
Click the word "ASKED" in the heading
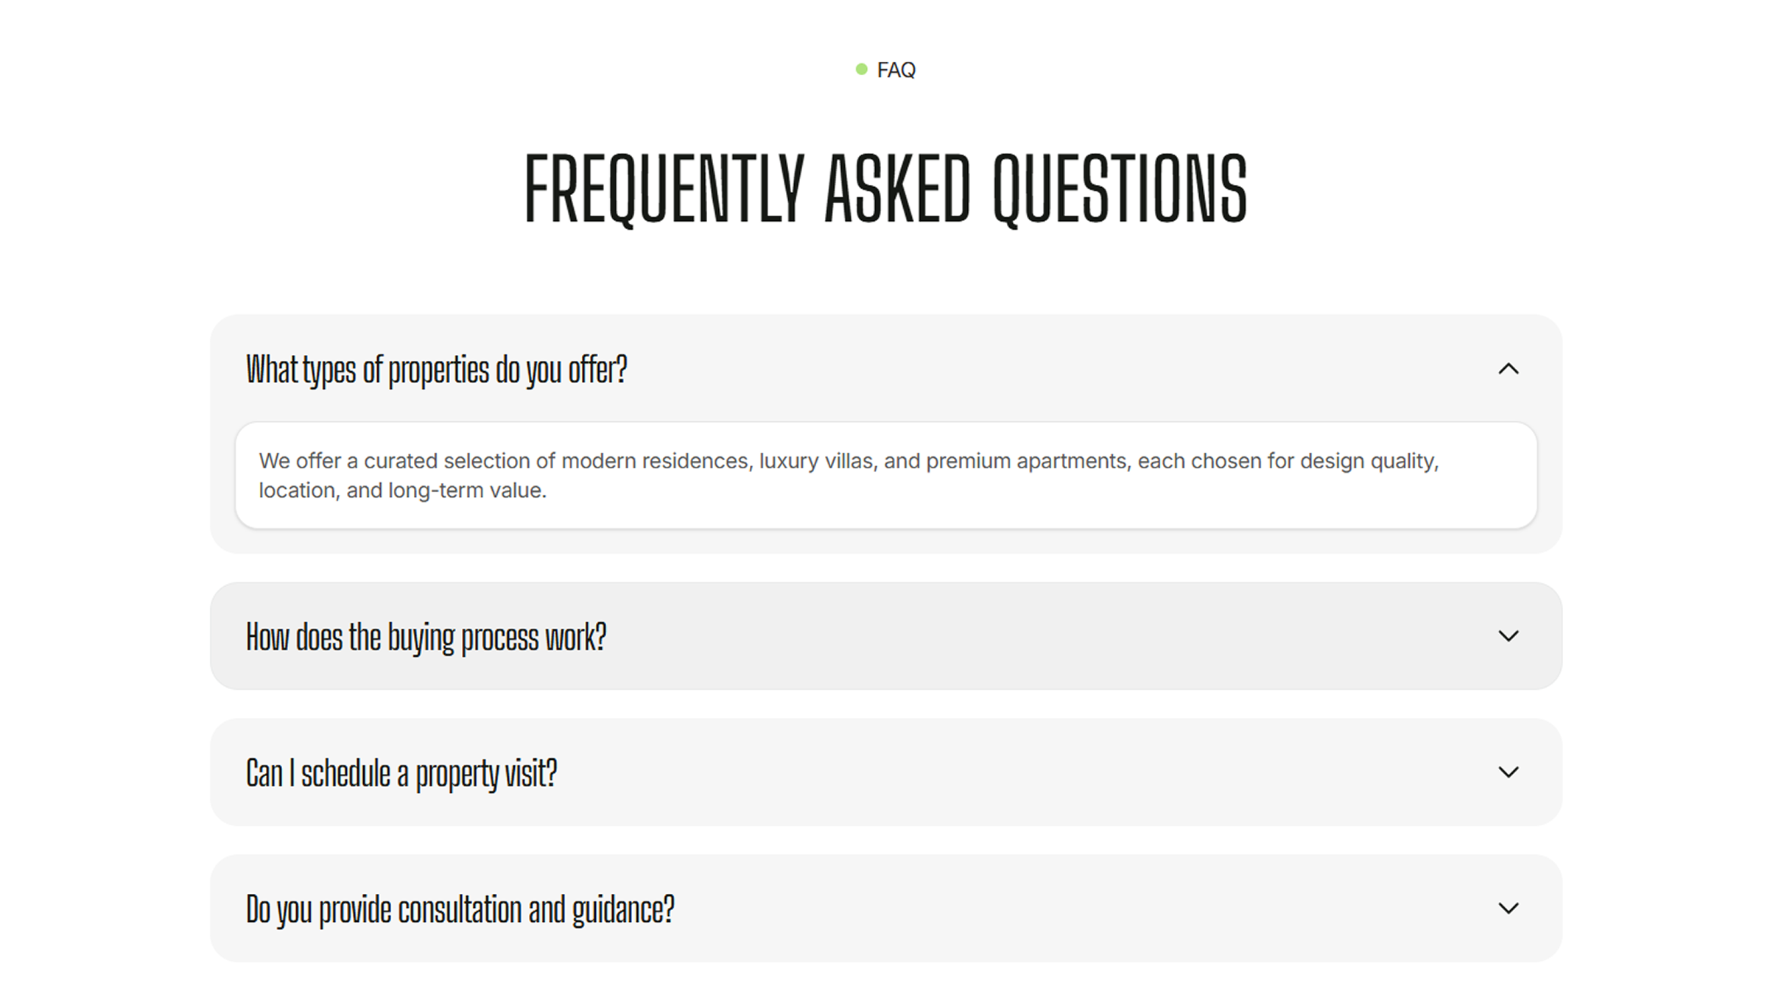(898, 187)
